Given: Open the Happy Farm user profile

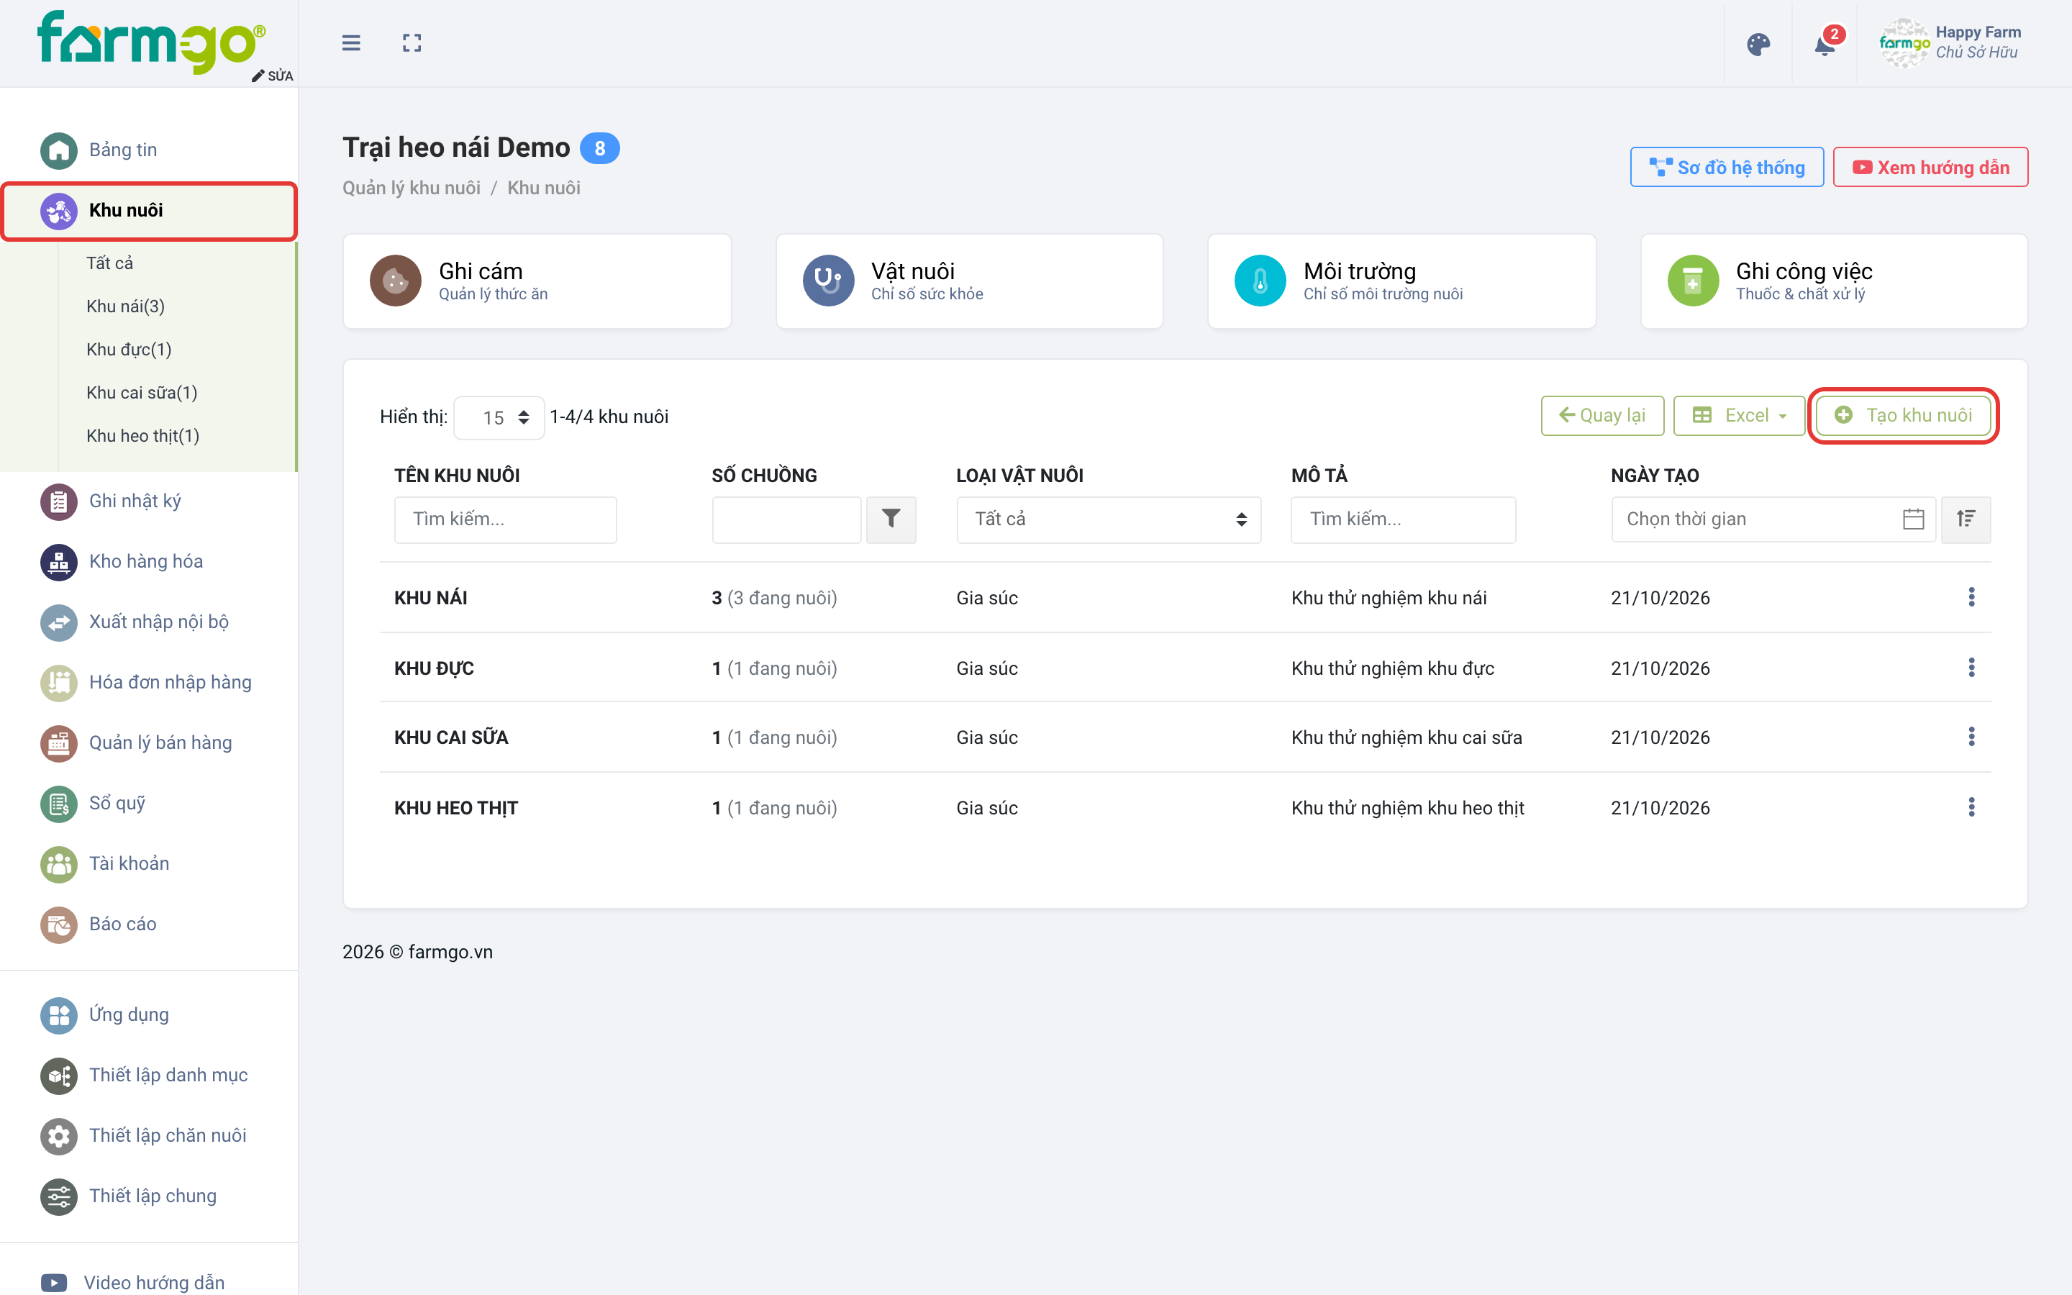Looking at the screenshot, I should pos(1950,43).
